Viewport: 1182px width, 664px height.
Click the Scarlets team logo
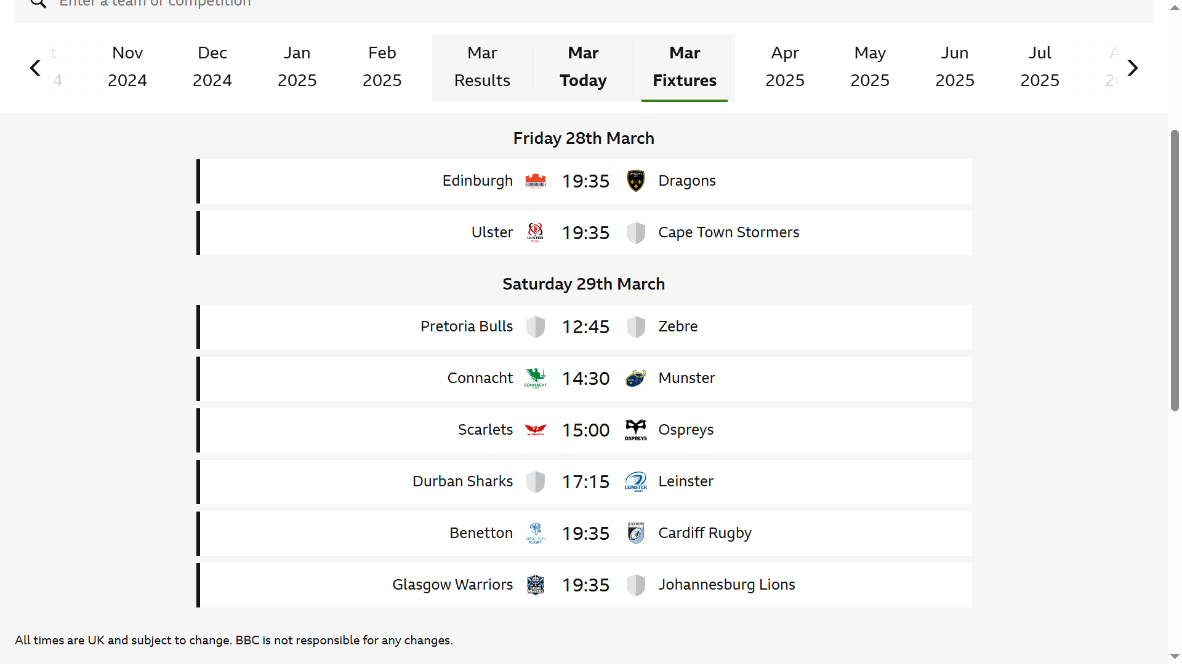[535, 430]
